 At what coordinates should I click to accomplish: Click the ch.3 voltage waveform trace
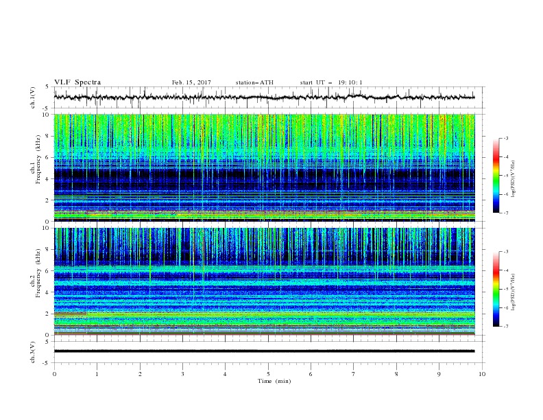[x=264, y=351]
